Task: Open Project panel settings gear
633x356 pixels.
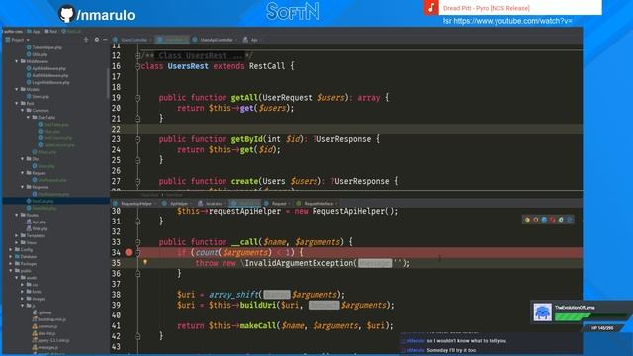Action: click(97, 40)
